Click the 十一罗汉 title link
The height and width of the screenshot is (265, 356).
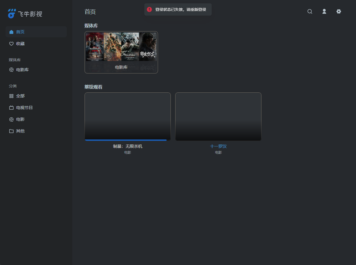[218, 146]
